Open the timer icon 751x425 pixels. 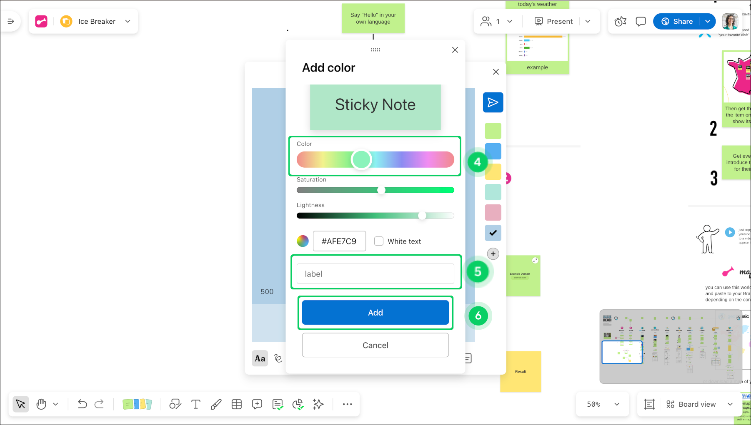pos(620,22)
